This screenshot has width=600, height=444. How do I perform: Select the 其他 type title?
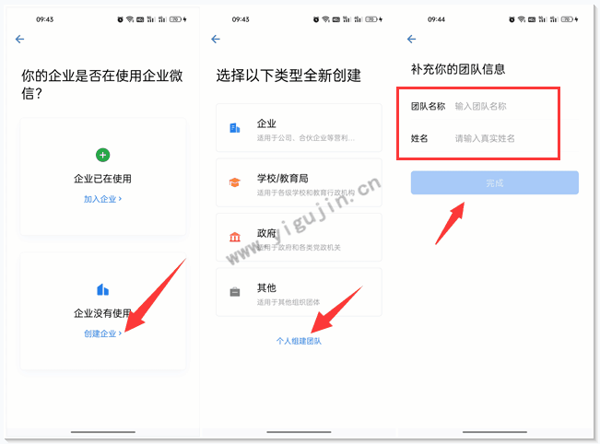(266, 287)
